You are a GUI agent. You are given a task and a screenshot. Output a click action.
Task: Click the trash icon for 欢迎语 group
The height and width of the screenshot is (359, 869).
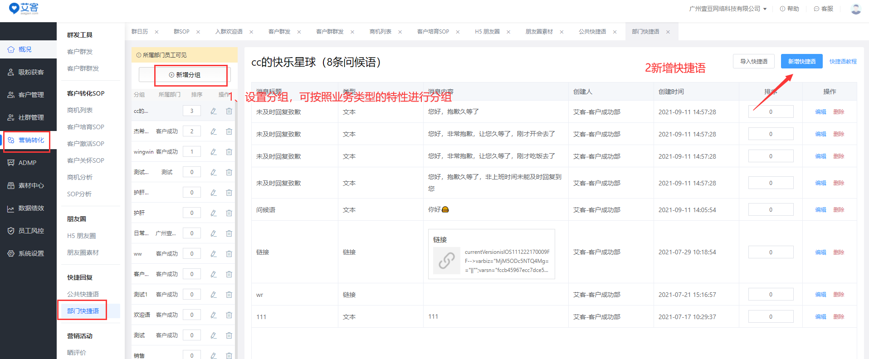tap(229, 315)
